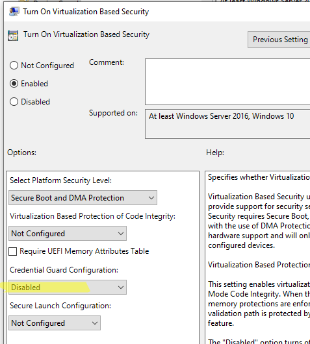Click the arrow on Credential Guard Disabled combo

(121, 288)
